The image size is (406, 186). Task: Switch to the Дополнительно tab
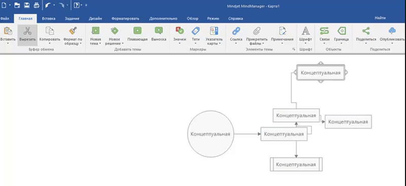pyautogui.click(x=163, y=18)
